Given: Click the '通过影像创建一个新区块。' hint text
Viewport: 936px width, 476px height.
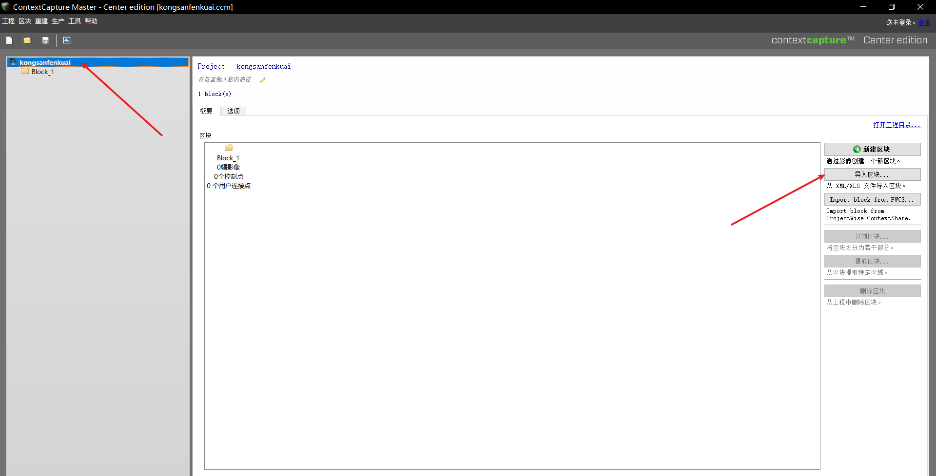Looking at the screenshot, I should 863,161.
